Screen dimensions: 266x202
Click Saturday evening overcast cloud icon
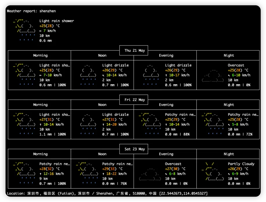(150, 174)
